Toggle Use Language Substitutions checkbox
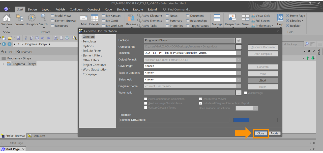 point(146,103)
